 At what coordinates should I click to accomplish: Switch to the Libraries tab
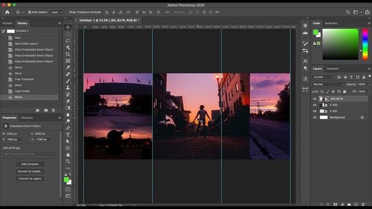coord(27,118)
